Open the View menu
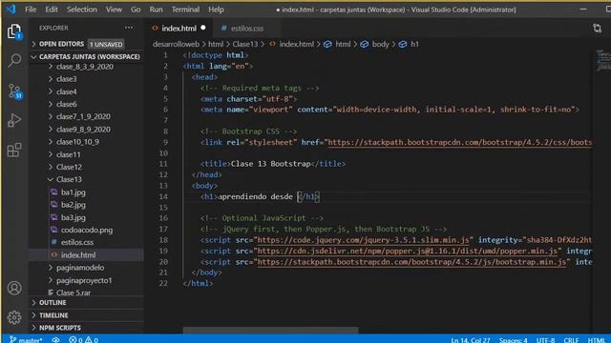The image size is (611, 343). (114, 10)
